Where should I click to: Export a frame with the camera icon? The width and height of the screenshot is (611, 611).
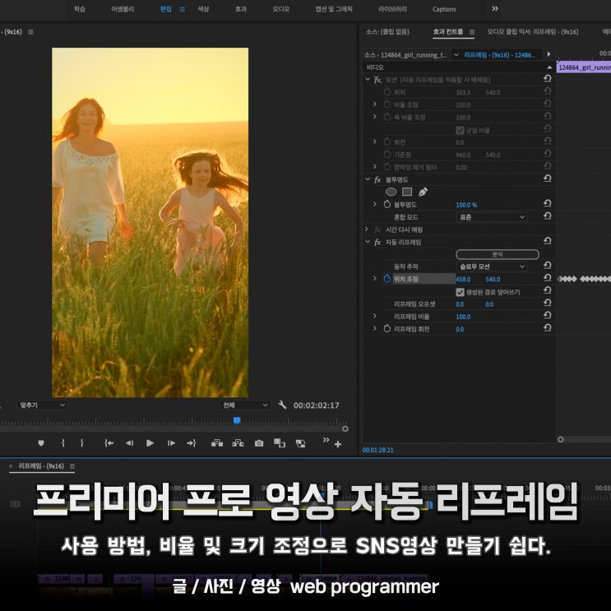click(x=259, y=443)
